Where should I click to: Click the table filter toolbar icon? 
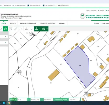pyautogui.click(x=10, y=29)
